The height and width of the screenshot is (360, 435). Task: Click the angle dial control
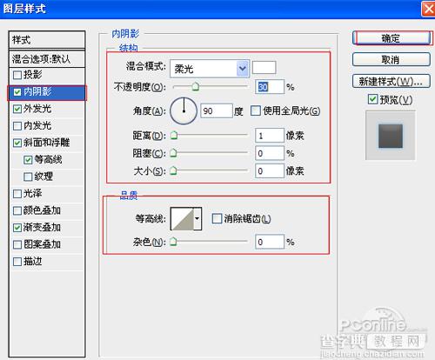pos(184,110)
